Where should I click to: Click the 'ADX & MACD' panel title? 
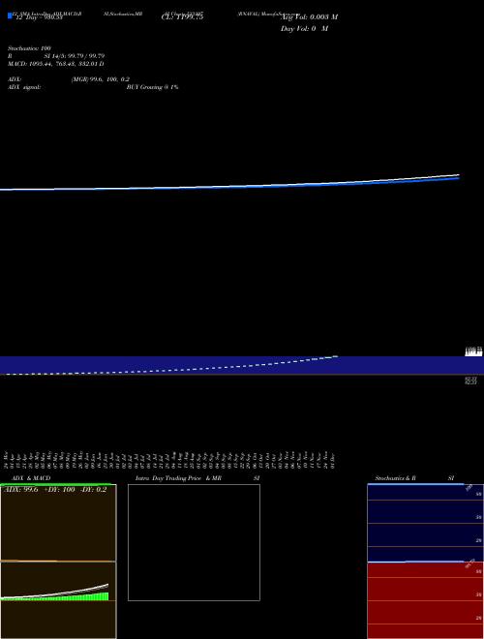point(31,478)
